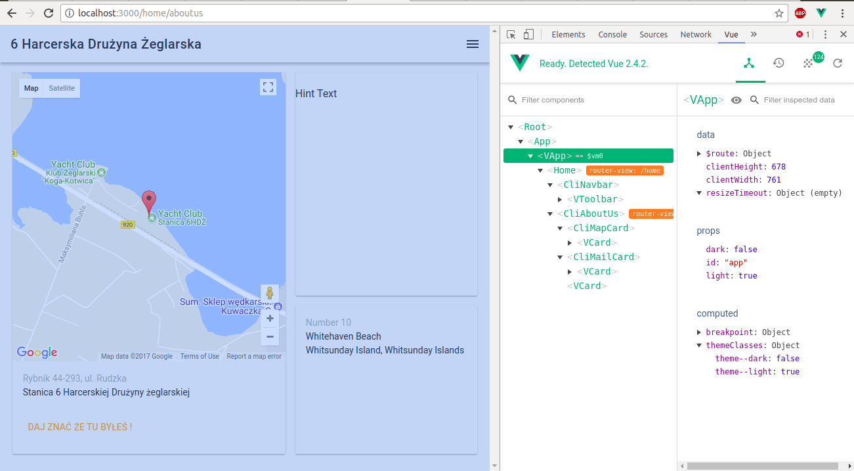
Task: Select the inspect element icon in DevTools
Action: (511, 34)
